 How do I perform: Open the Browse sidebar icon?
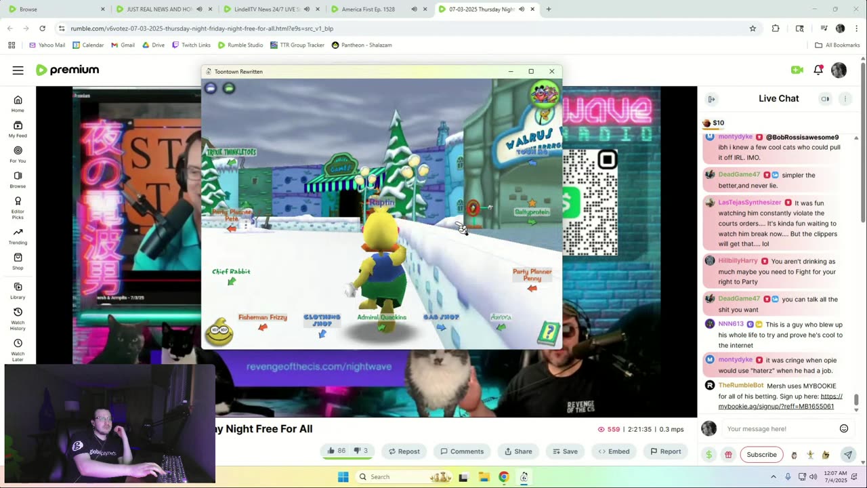18,180
